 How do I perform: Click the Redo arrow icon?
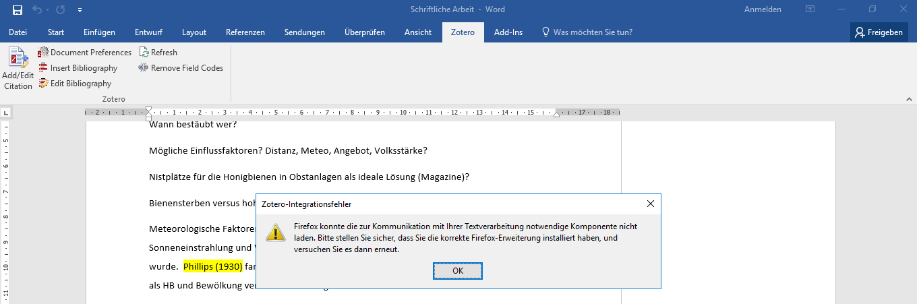click(x=60, y=9)
